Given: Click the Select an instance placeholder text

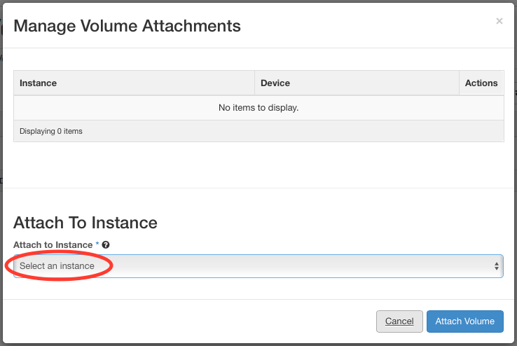Looking at the screenshot, I should coord(57,266).
